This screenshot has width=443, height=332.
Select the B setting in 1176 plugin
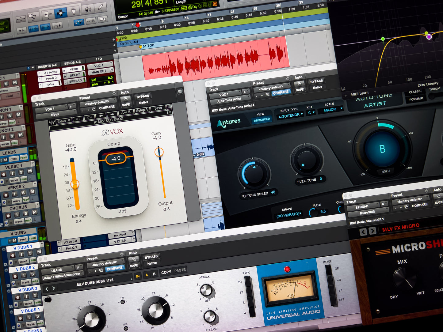coord(154,274)
